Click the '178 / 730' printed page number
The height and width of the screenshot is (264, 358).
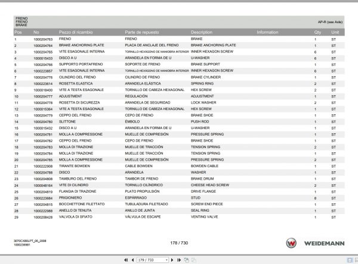[179, 243]
